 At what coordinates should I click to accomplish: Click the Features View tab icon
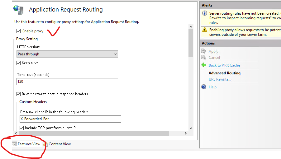[14, 144]
